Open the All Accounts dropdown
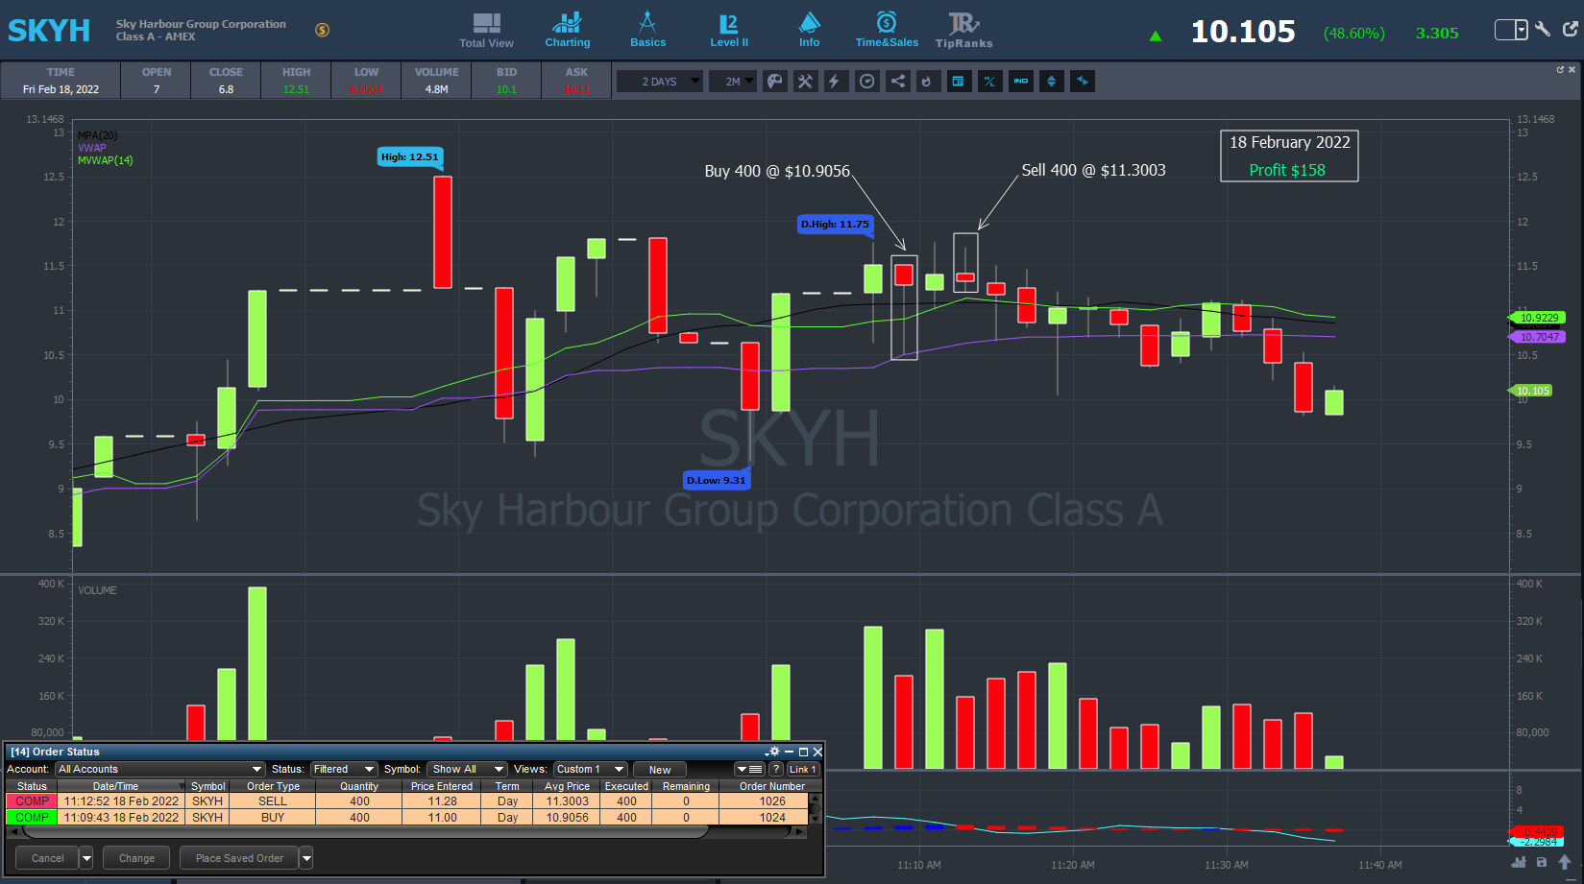1584x884 pixels. point(159,769)
